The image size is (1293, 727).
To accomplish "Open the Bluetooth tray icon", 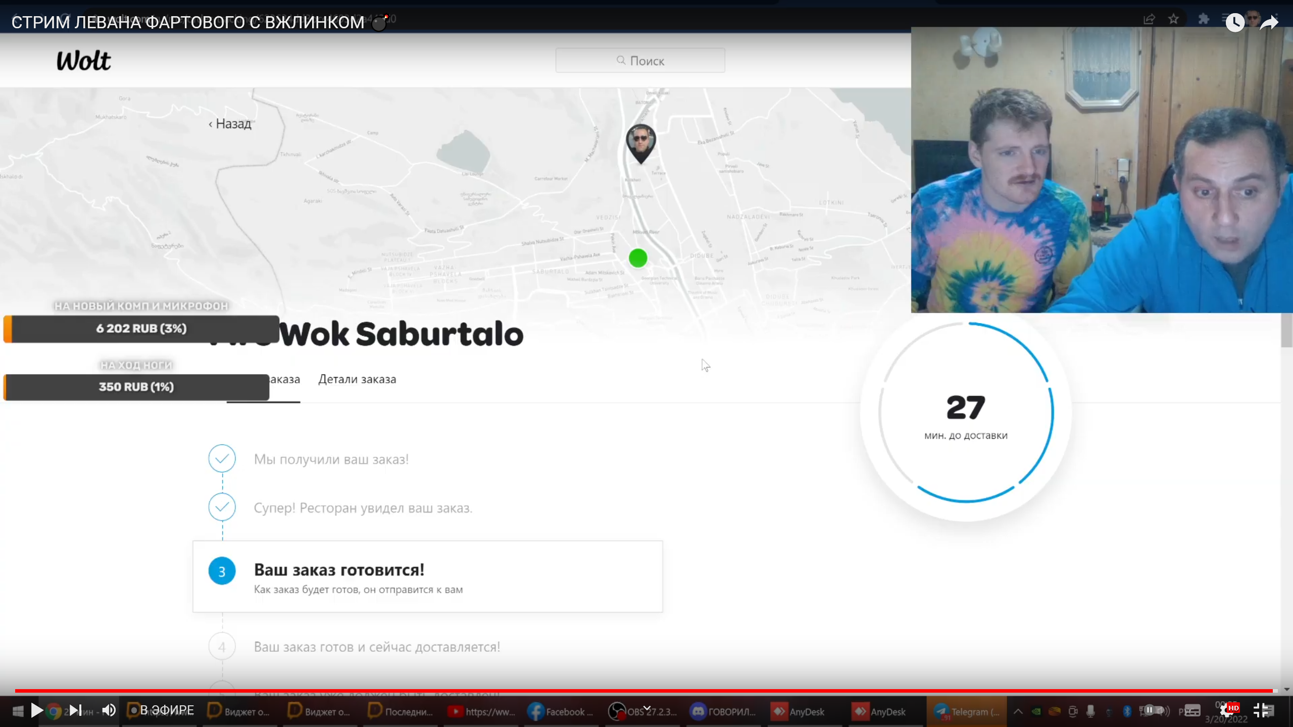I will (x=1127, y=711).
